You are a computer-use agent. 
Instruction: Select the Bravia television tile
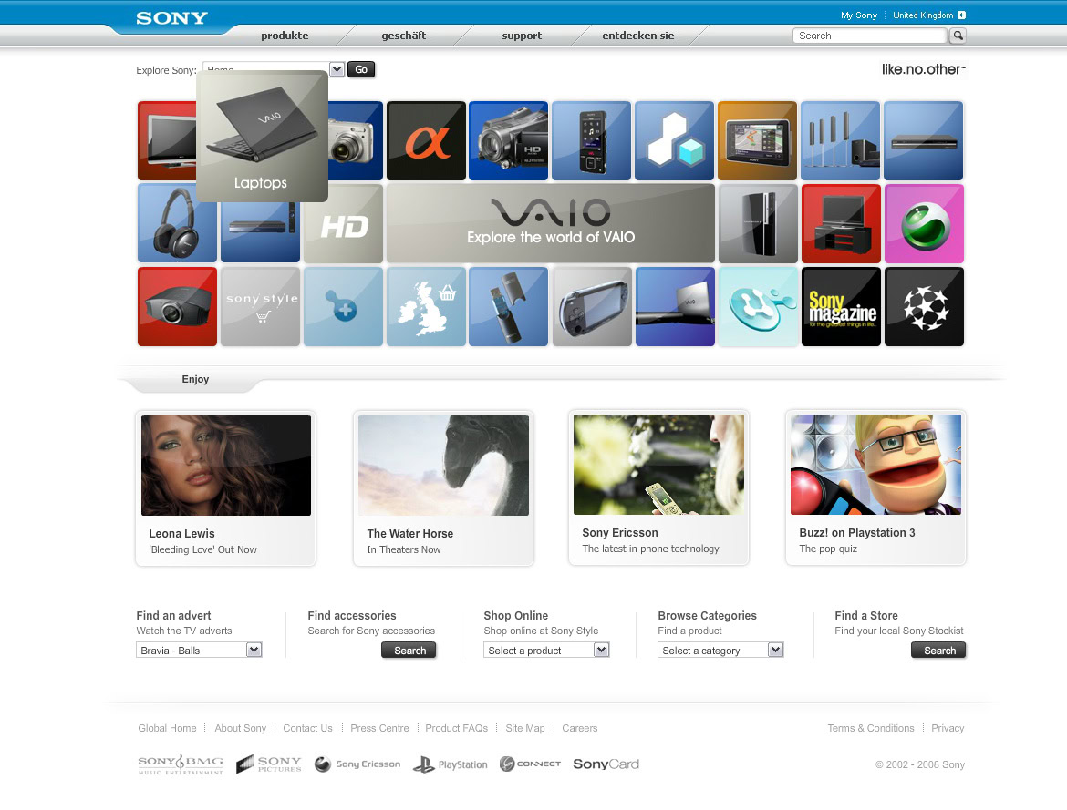click(x=167, y=141)
